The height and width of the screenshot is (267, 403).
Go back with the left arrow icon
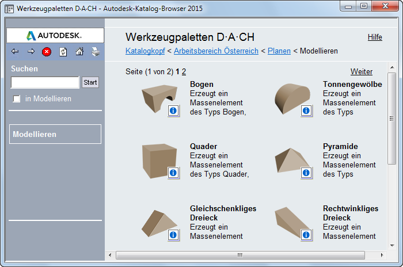(x=15, y=52)
